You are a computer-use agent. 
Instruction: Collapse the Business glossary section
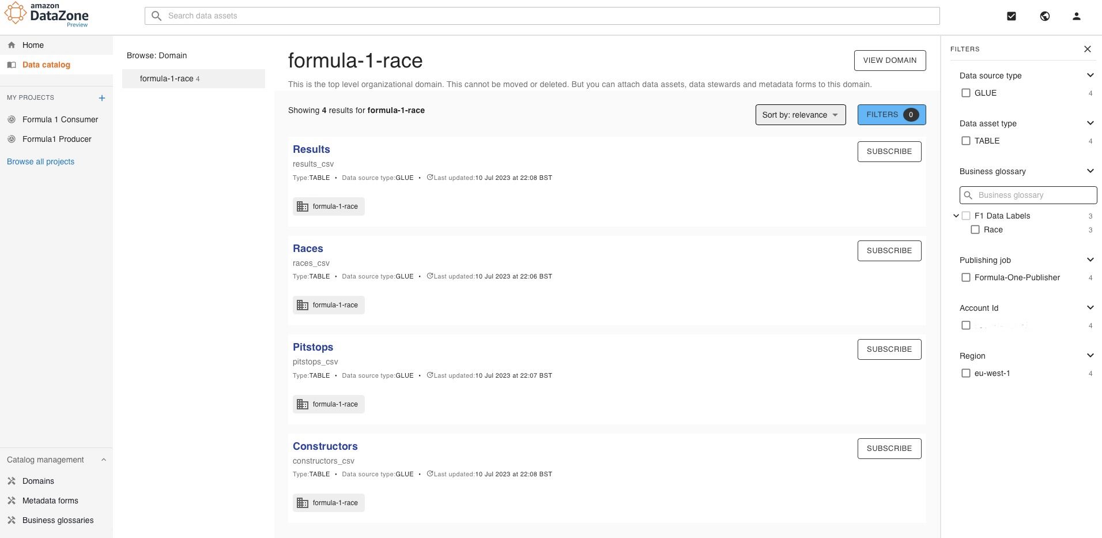(1090, 171)
